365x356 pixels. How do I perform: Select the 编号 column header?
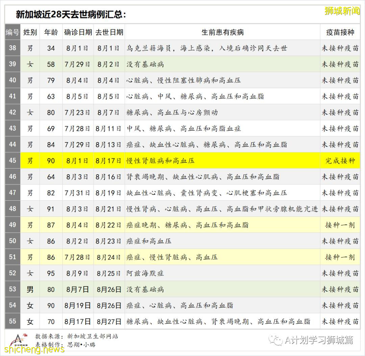(x=12, y=32)
